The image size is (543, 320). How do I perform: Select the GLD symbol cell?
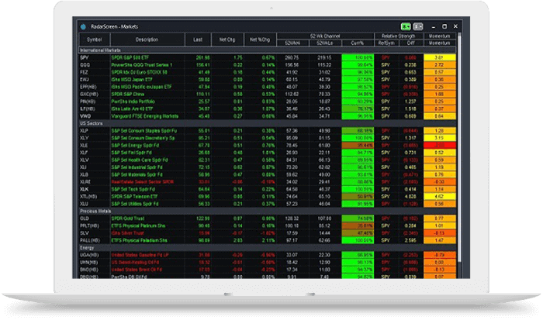94,218
